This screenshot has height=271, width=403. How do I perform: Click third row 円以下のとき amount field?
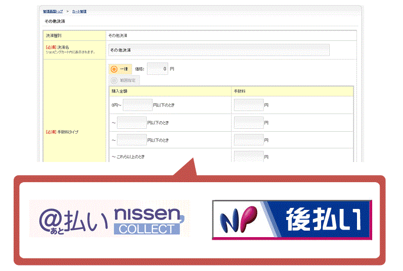[131, 140]
